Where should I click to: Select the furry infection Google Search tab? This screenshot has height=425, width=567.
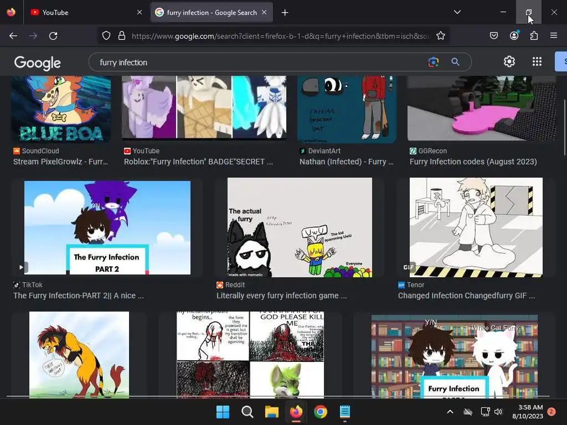[212, 12]
